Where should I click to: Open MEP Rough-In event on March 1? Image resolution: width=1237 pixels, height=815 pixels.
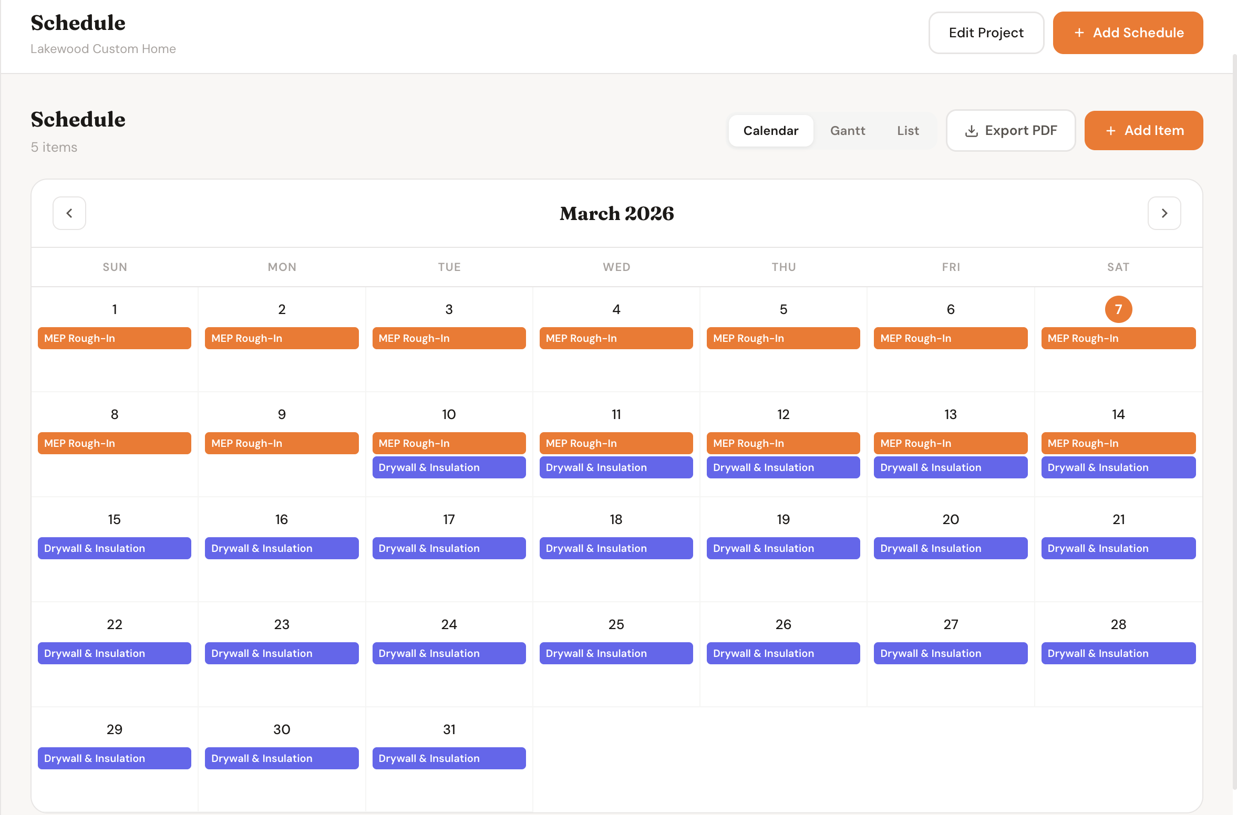click(115, 338)
